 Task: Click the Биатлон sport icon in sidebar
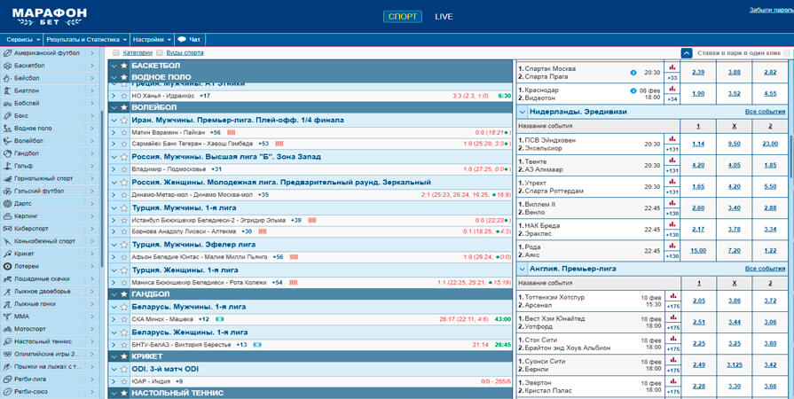click(7, 90)
